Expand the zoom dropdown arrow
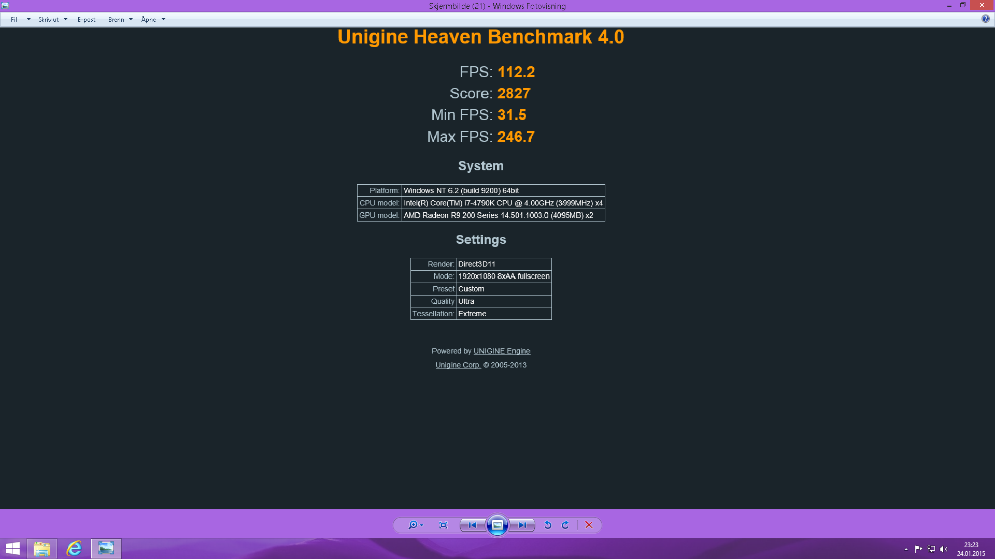Viewport: 995px width, 559px height. point(421,525)
